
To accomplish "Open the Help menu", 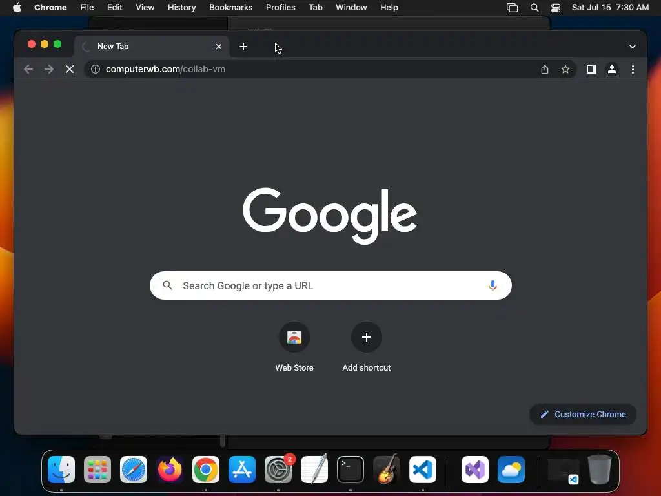I will [389, 7].
